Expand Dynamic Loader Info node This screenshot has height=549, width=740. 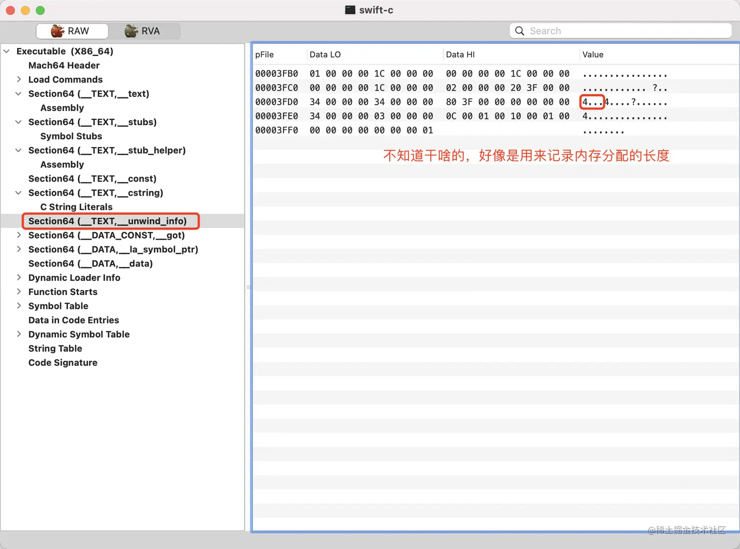(19, 277)
